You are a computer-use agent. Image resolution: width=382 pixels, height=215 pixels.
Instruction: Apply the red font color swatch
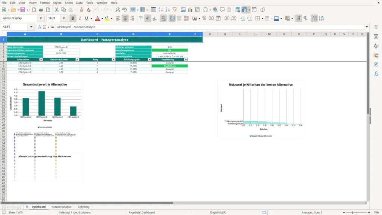click(97, 18)
